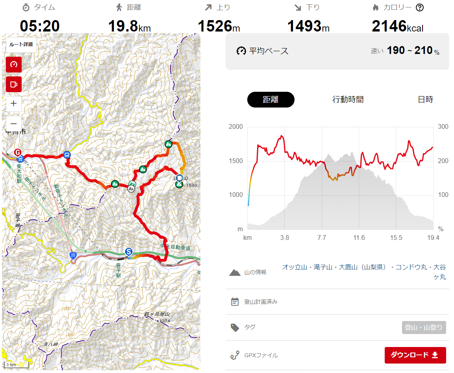The image size is (454, 373).
Task: Click the gray mountain peak marker on map
Action: click(131, 189)
